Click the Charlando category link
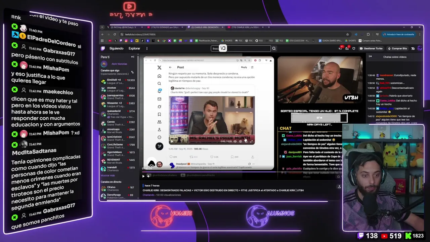430x242 pixels. coord(148,195)
